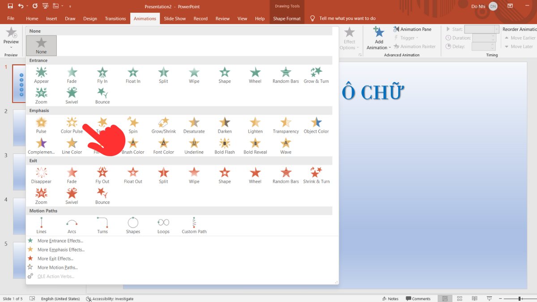
Task: Open the Slide Show tab
Action: pos(175,18)
